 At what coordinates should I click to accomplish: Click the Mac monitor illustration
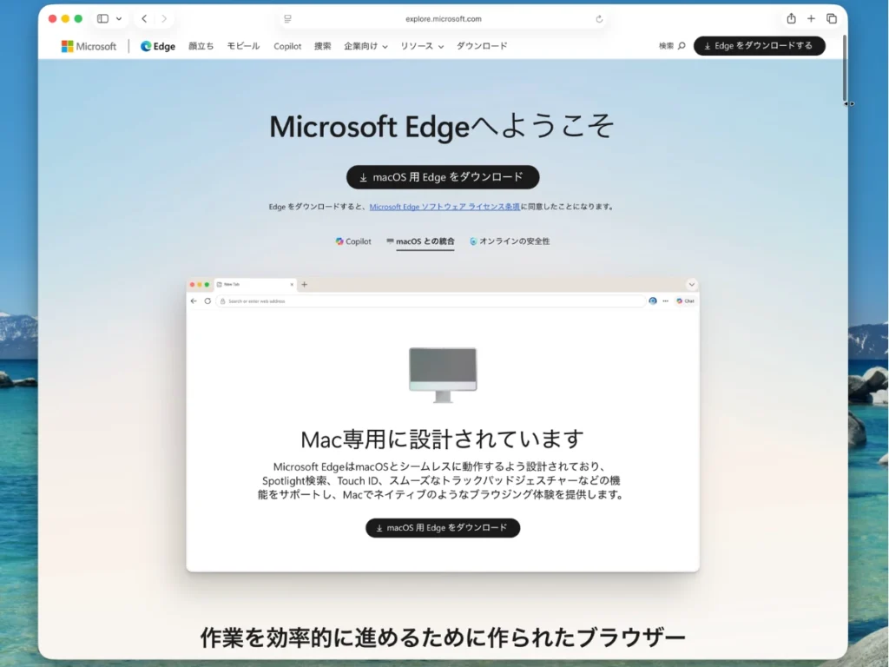point(443,375)
